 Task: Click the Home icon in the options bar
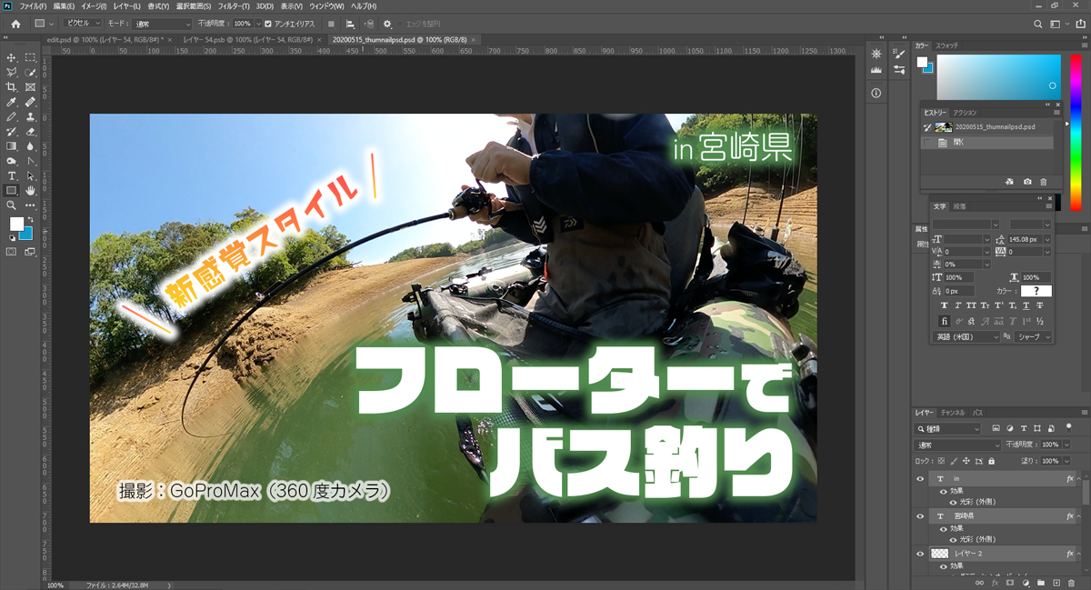coord(15,24)
